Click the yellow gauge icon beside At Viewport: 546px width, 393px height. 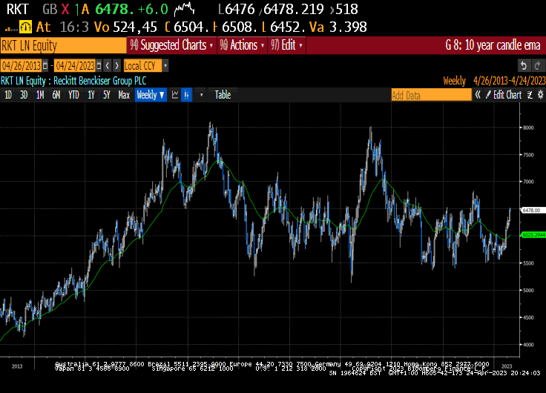(25, 27)
